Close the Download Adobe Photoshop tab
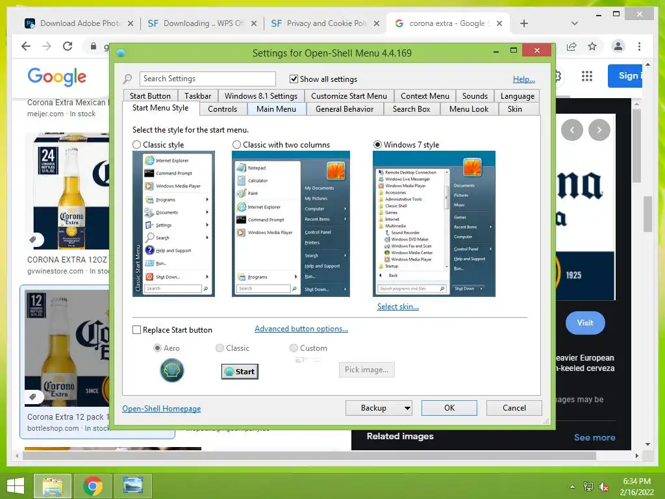The image size is (665, 499). pos(131,24)
